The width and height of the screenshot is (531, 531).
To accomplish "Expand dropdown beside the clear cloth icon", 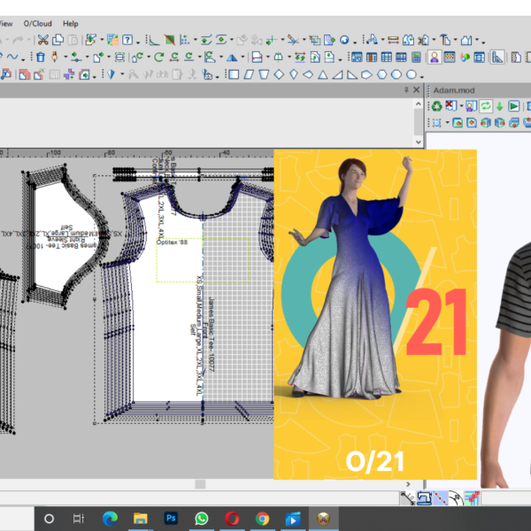I will pyautogui.click(x=459, y=106).
